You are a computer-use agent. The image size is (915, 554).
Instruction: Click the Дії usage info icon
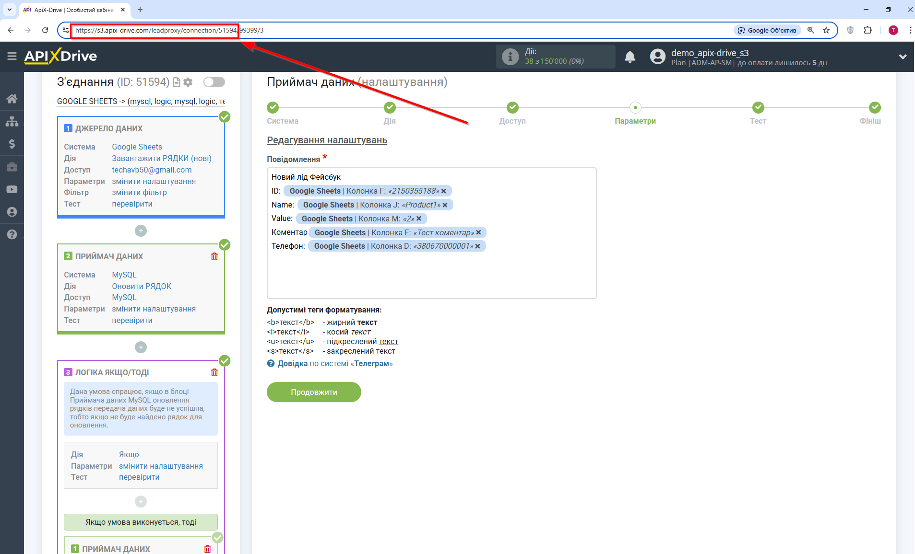510,57
